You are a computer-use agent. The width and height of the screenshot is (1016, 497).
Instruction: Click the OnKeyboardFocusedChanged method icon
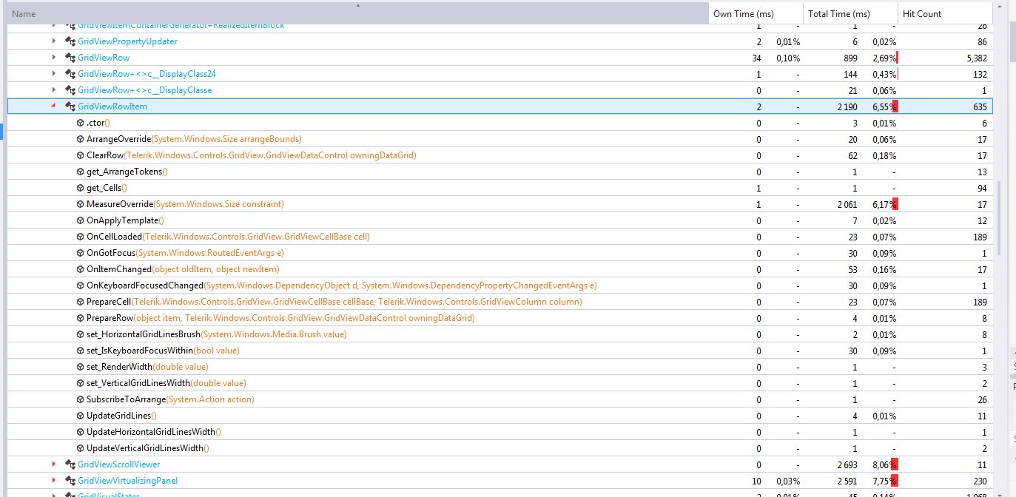80,285
